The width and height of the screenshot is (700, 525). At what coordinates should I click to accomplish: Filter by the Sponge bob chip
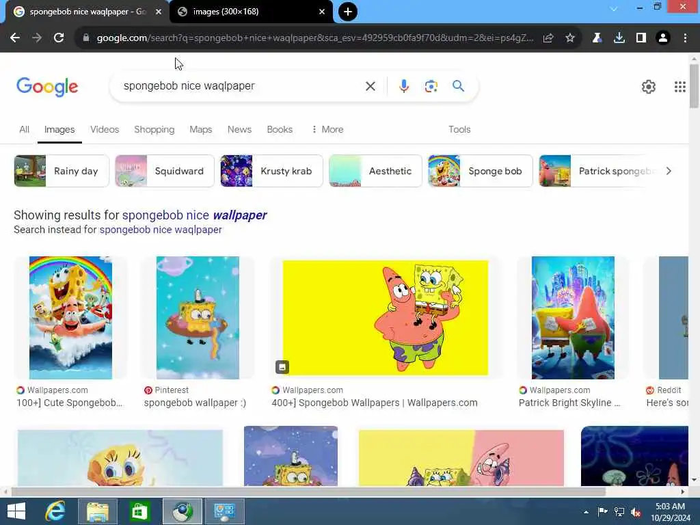(x=481, y=171)
